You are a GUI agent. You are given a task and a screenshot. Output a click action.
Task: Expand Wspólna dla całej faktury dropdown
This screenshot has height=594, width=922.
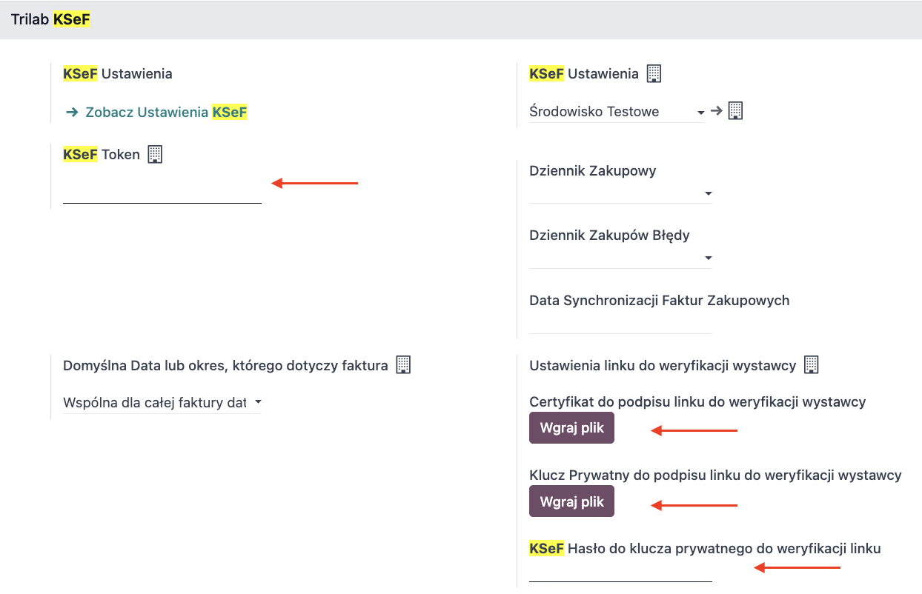point(162,403)
